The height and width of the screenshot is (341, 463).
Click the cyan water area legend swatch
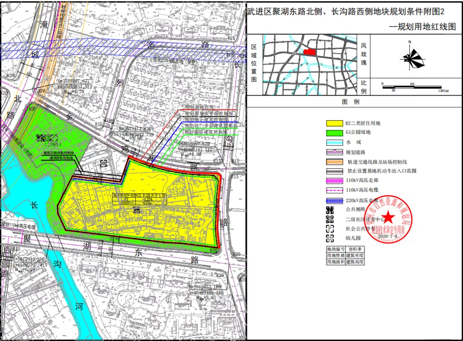[x=334, y=143]
